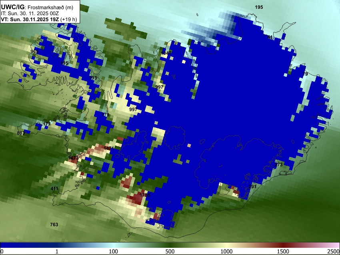Click the 291 map value

[252, 187]
